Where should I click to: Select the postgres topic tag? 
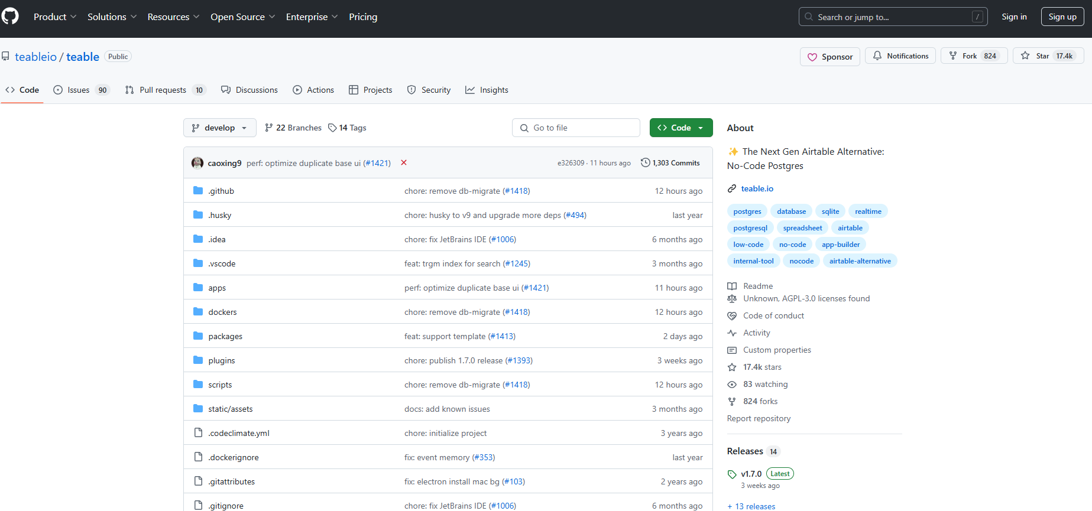(747, 211)
